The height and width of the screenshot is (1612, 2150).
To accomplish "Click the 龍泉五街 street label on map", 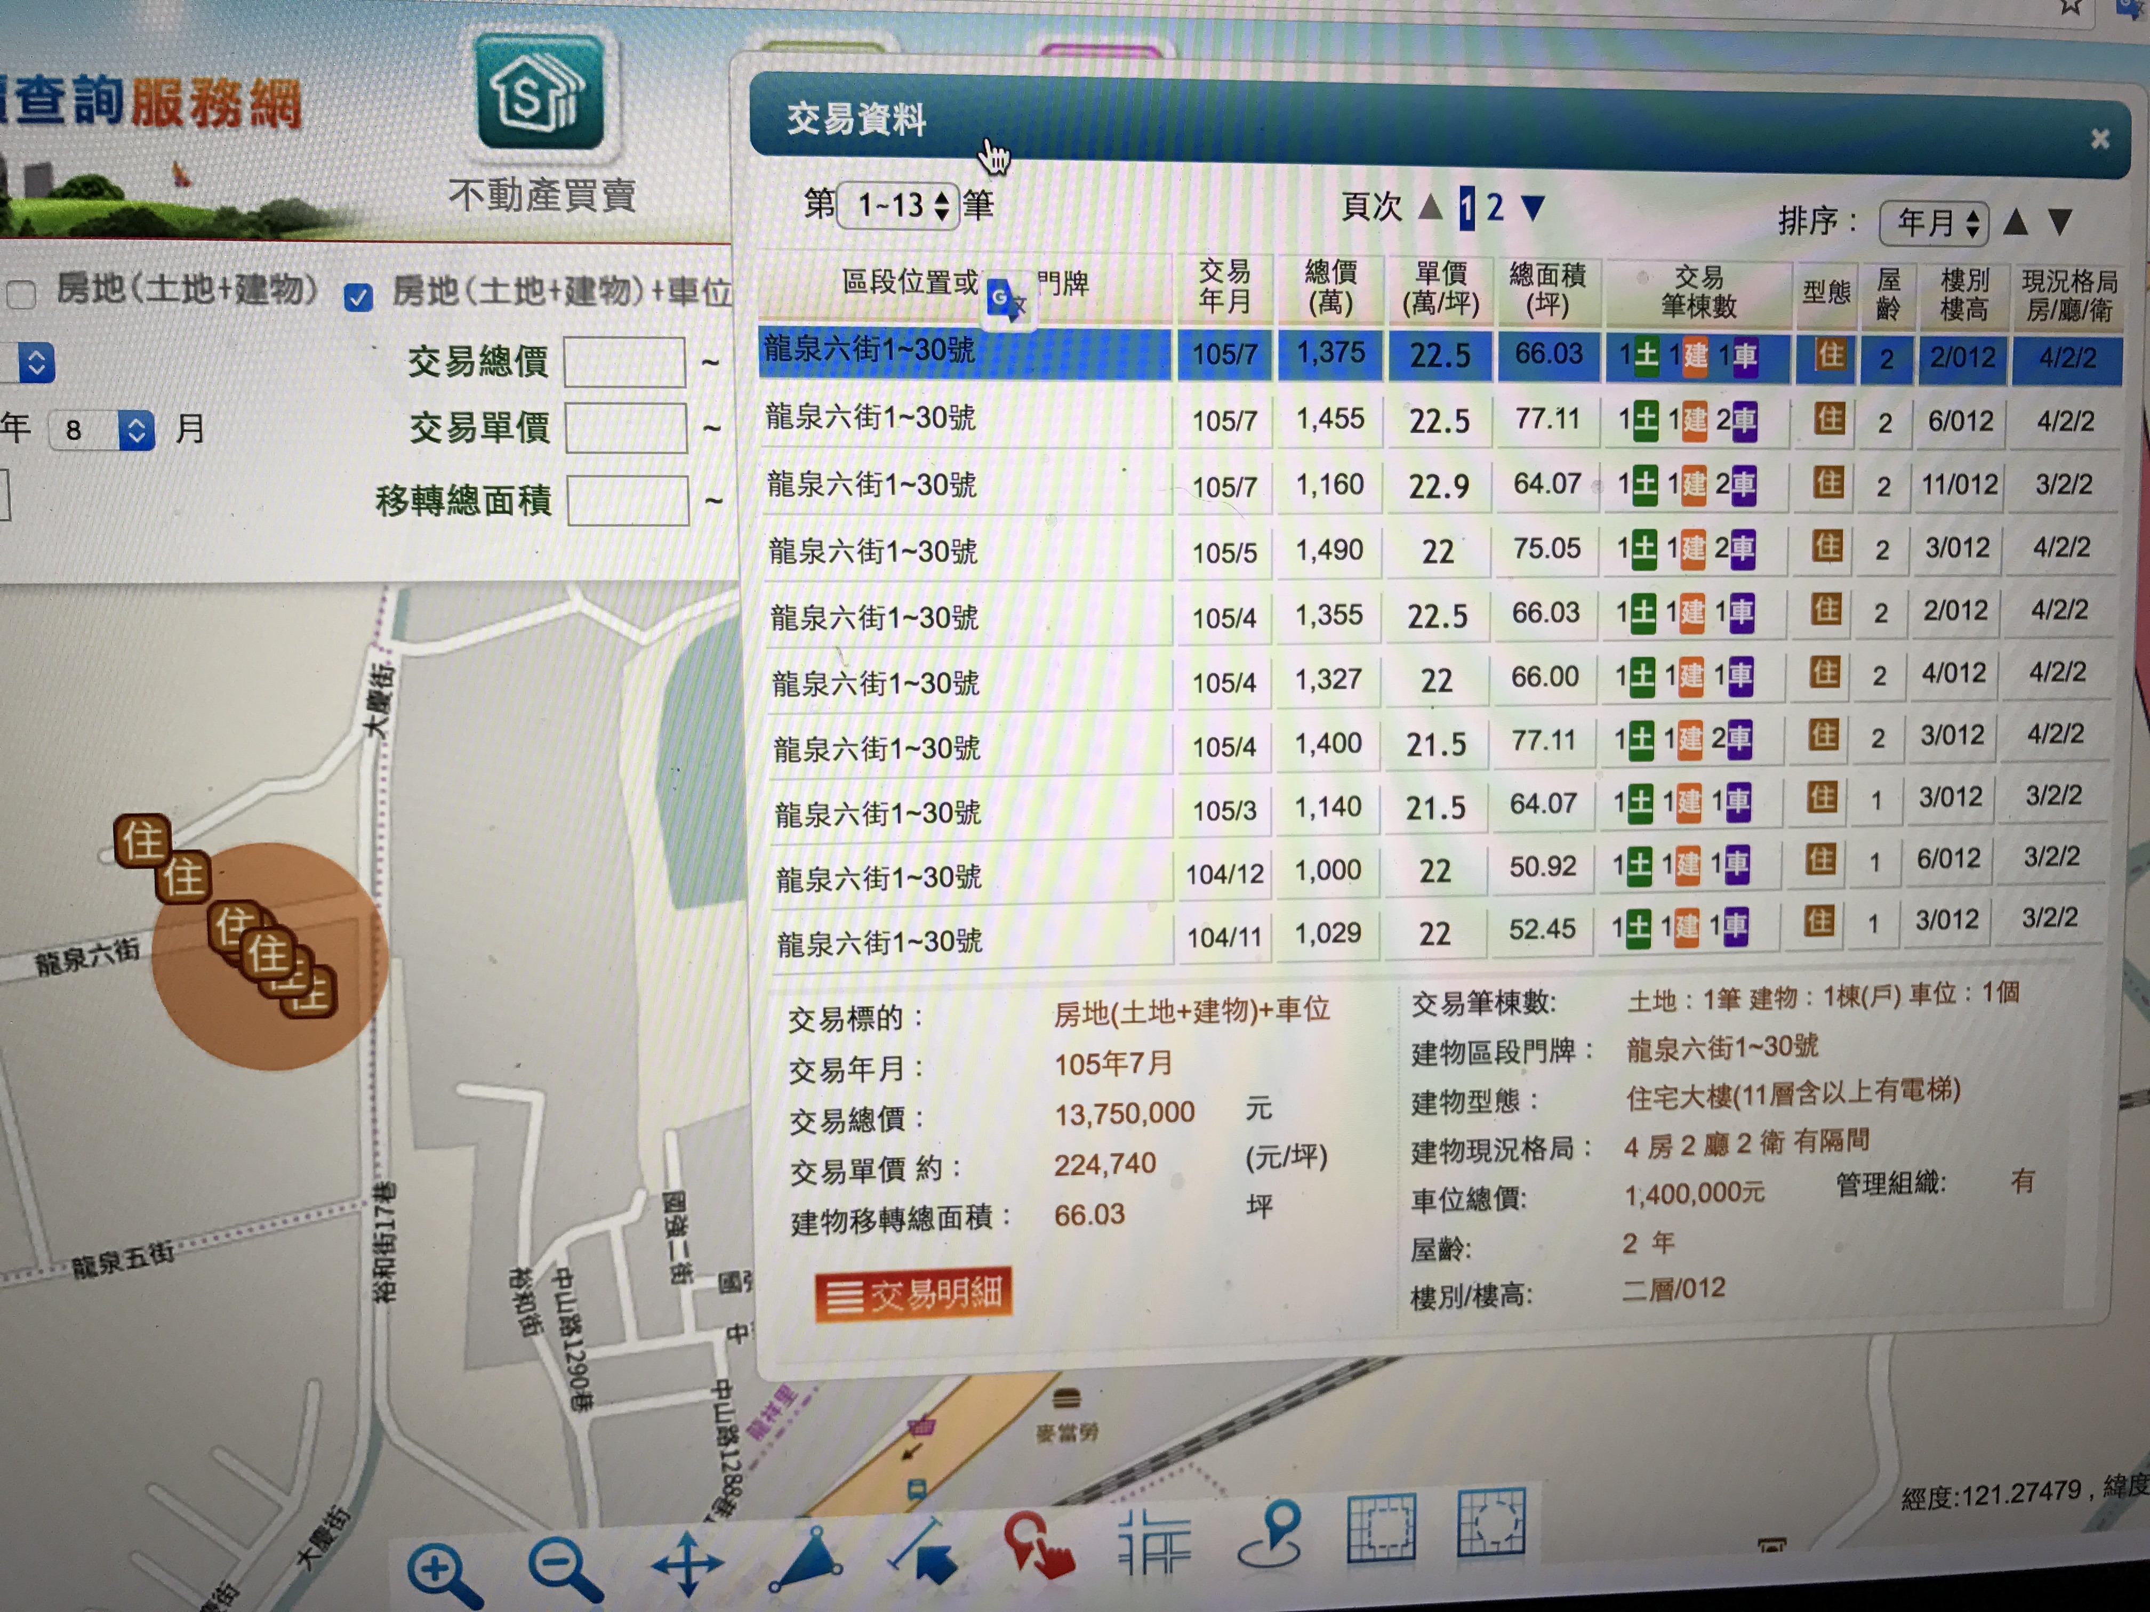I will click(x=123, y=1261).
